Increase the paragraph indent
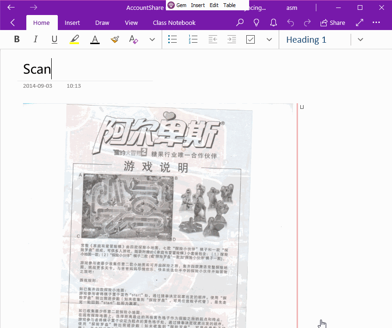Viewport: 392px width, 328px height. (232, 39)
